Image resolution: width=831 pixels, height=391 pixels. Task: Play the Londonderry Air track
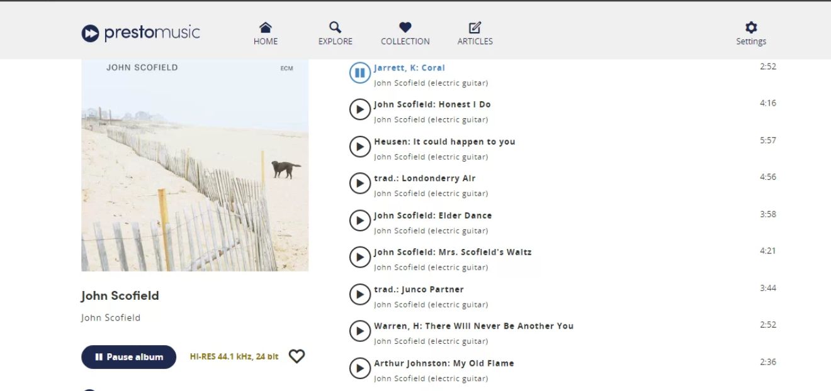click(359, 184)
